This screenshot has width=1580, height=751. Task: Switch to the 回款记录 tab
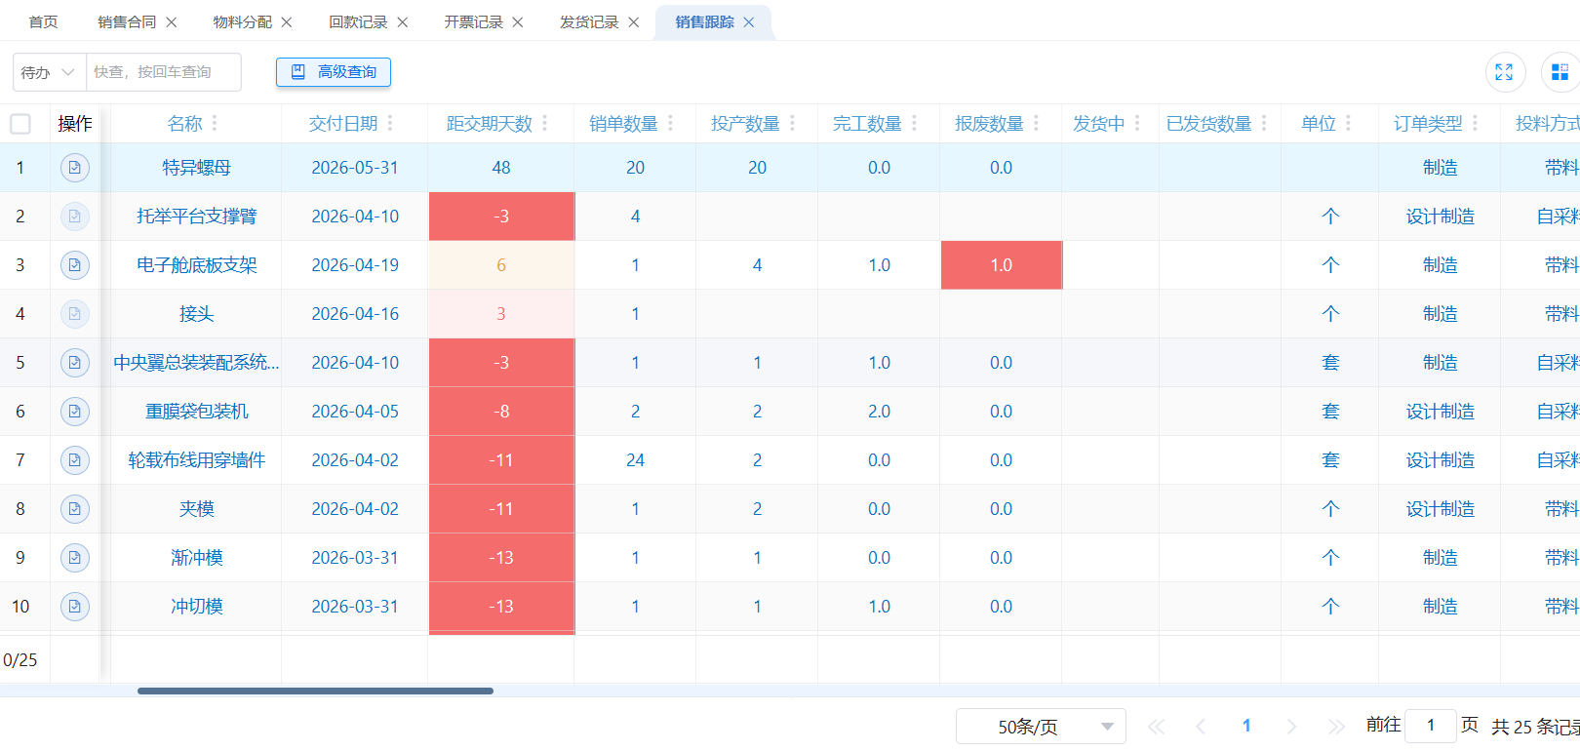coord(358,22)
